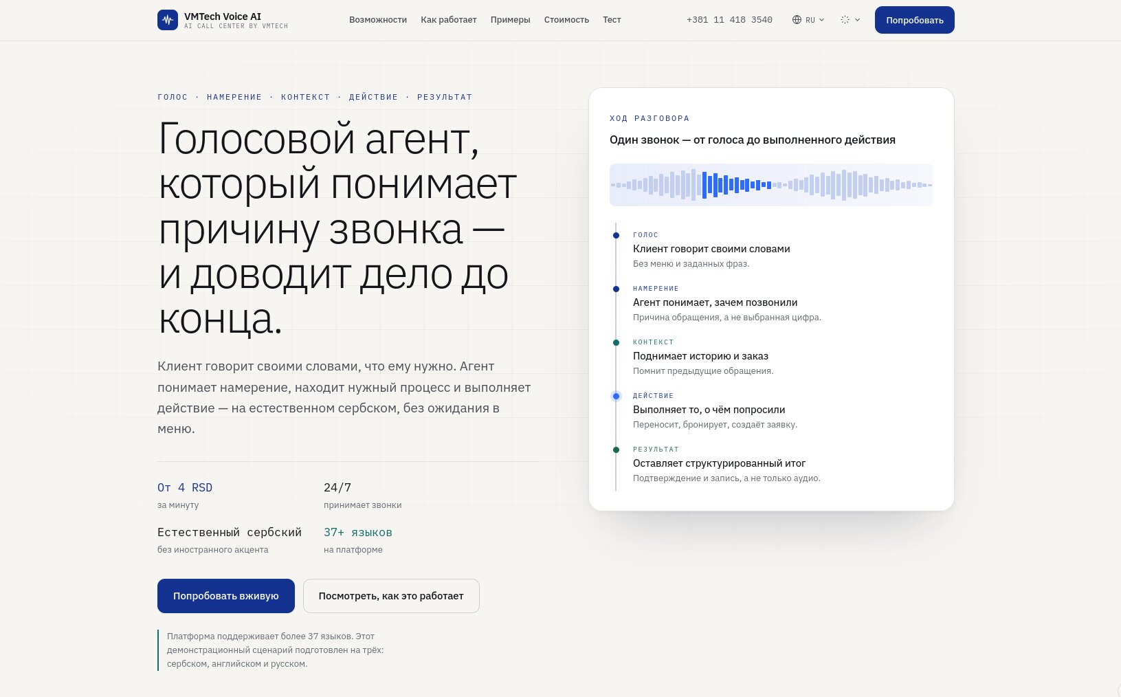
Task: Click the 'AI CALL CENTER BY VMTECH' tagline
Action: (x=236, y=26)
